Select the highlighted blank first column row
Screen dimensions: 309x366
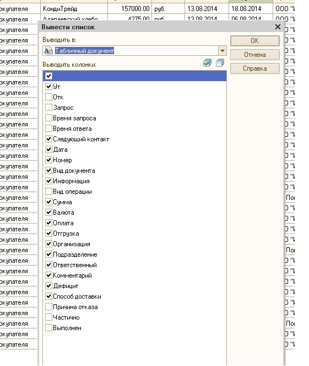pyautogui.click(x=134, y=76)
